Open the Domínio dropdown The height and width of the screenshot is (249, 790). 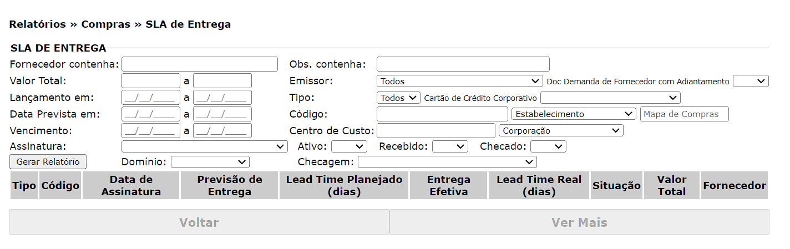pos(210,162)
